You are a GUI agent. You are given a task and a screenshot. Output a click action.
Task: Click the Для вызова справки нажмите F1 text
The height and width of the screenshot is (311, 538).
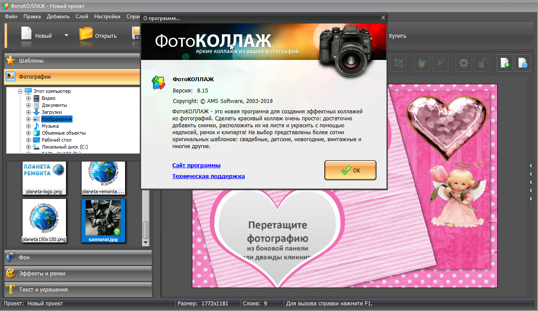point(329,303)
